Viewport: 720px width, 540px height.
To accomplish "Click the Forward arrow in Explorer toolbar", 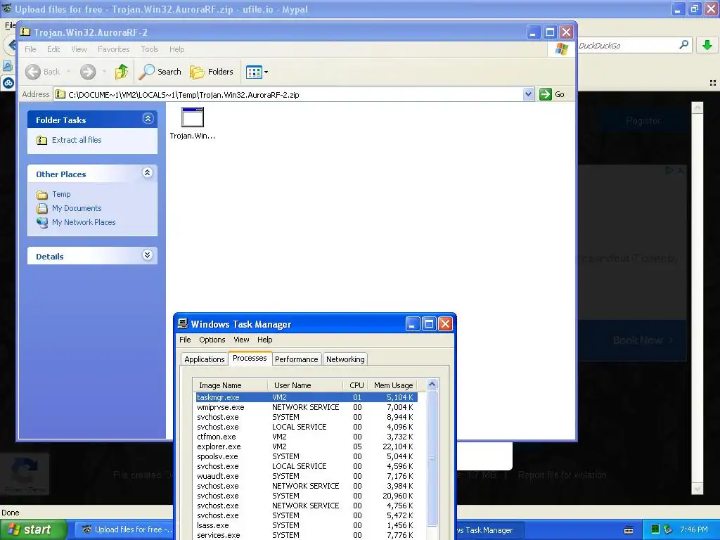I will click(x=88, y=72).
